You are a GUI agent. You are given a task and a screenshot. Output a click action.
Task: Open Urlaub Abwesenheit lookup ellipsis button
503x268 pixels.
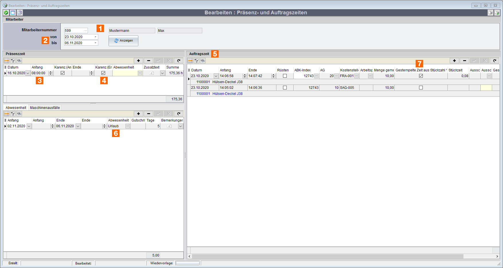[127, 126]
